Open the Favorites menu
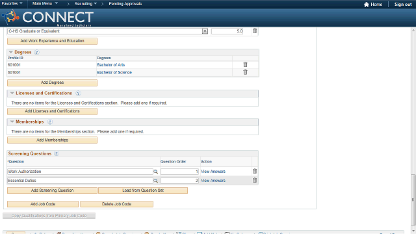The image size is (416, 234). 12,4
